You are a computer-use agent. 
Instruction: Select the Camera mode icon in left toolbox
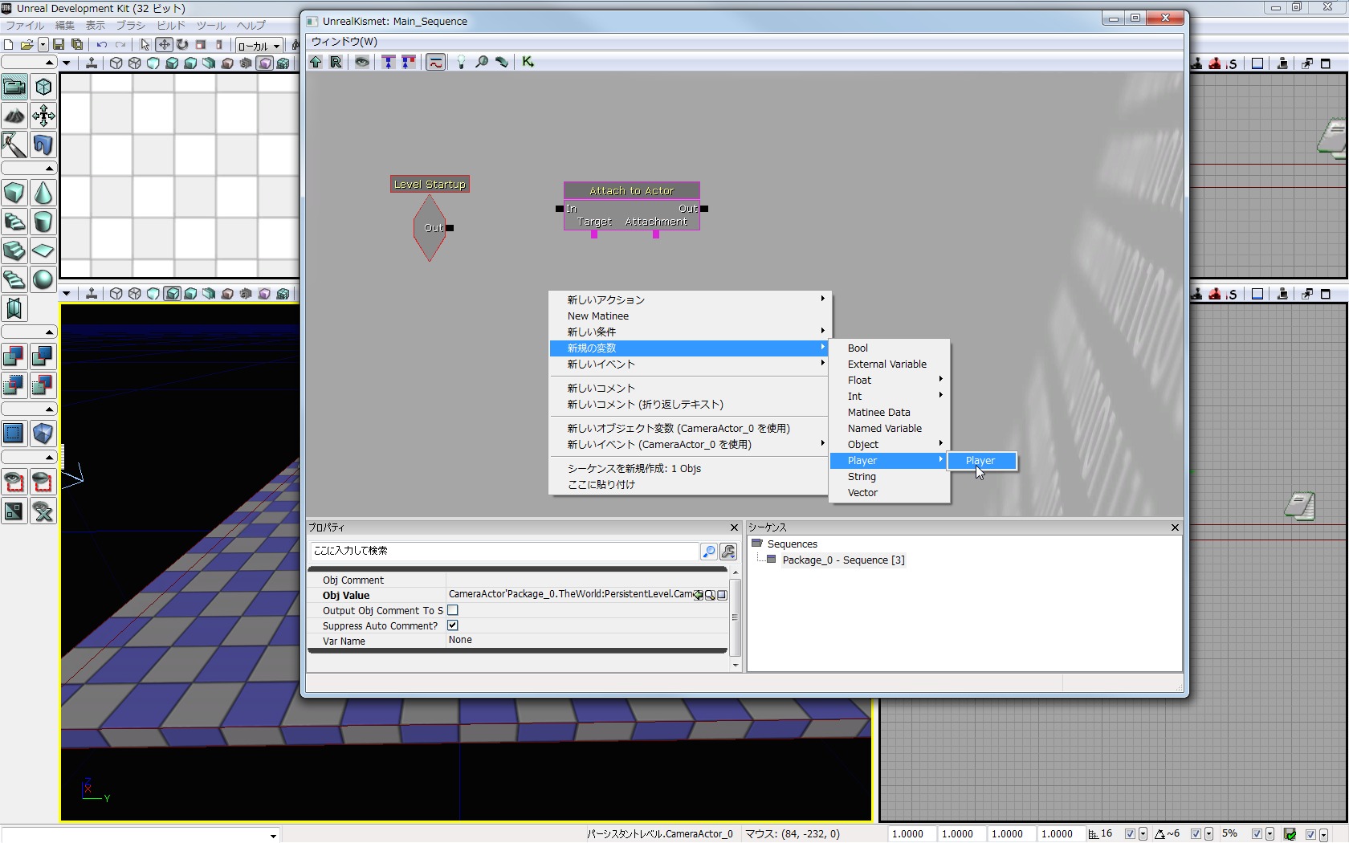pyautogui.click(x=14, y=87)
